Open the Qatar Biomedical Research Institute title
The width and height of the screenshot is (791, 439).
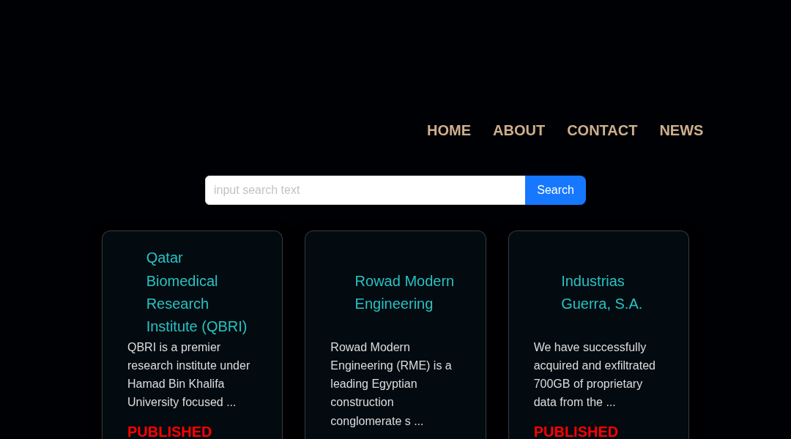(x=197, y=292)
